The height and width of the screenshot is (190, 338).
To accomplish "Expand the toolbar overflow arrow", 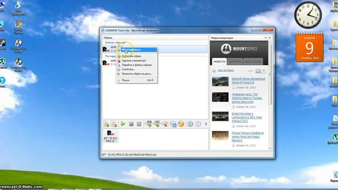I will pos(206,124).
